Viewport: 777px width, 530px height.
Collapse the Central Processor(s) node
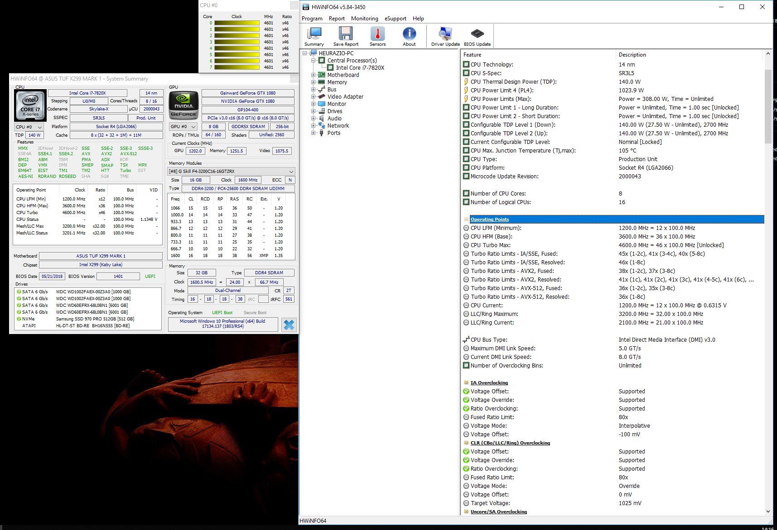313,60
